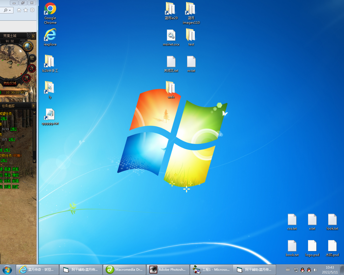
Task: Collapse the 任务追踪 panel arrow
Action: click(x=34, y=106)
